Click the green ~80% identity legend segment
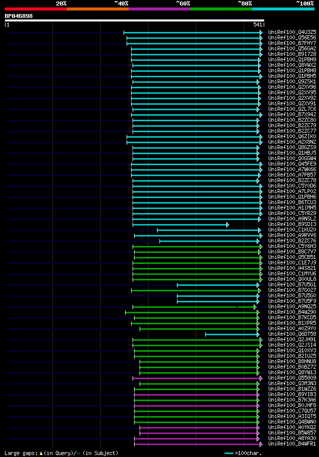 [221, 9]
